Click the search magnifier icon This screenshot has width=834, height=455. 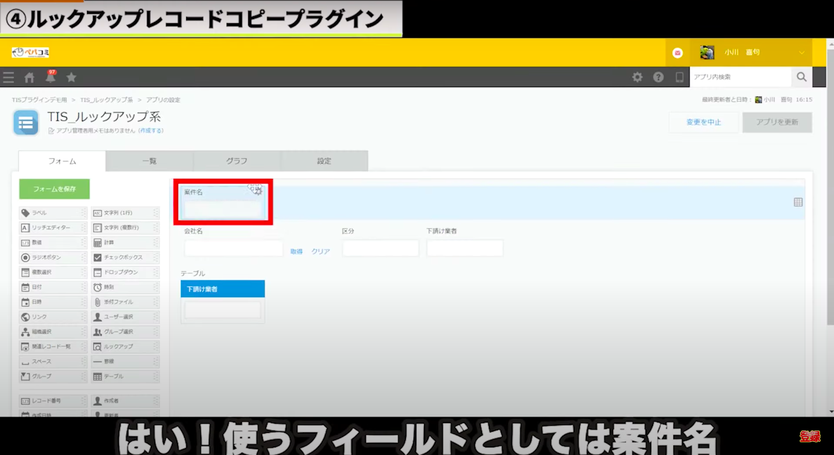(802, 77)
